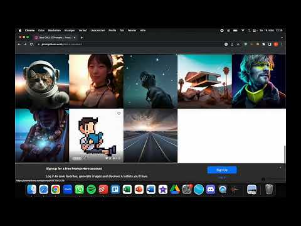The width and height of the screenshot is (301, 226).
Task: Open Excel from the Dock
Action: coord(127,190)
